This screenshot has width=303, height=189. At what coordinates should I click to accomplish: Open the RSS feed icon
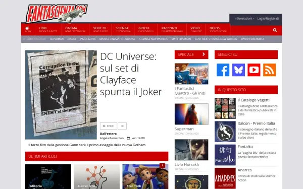(x=269, y=70)
